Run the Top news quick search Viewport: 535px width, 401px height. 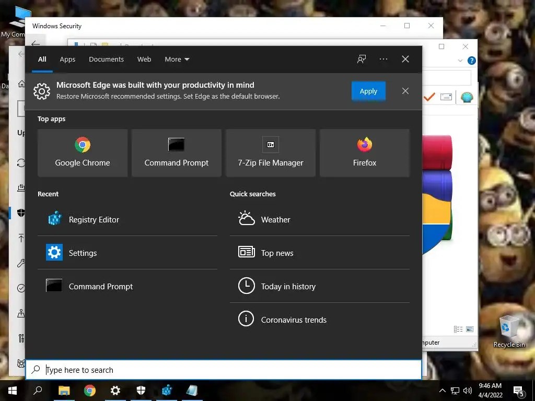pyautogui.click(x=320, y=253)
